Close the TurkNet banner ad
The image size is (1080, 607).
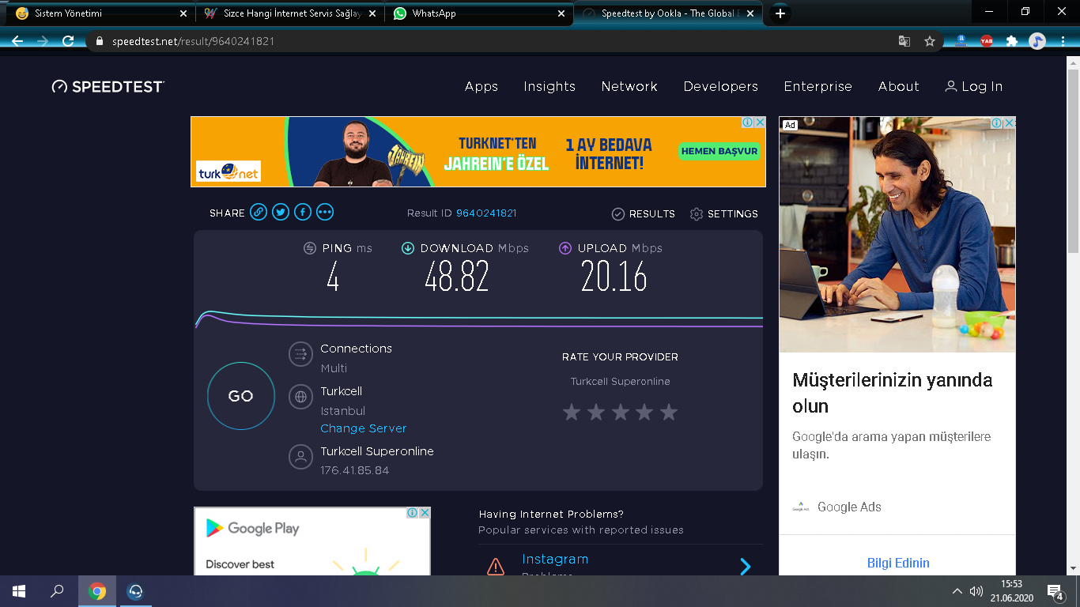pos(760,123)
